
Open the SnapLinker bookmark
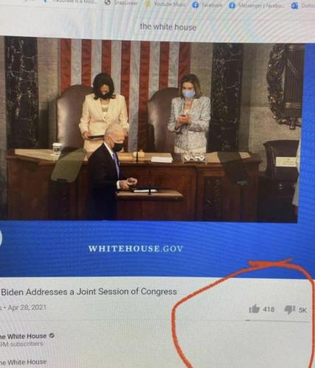tap(121, 3)
